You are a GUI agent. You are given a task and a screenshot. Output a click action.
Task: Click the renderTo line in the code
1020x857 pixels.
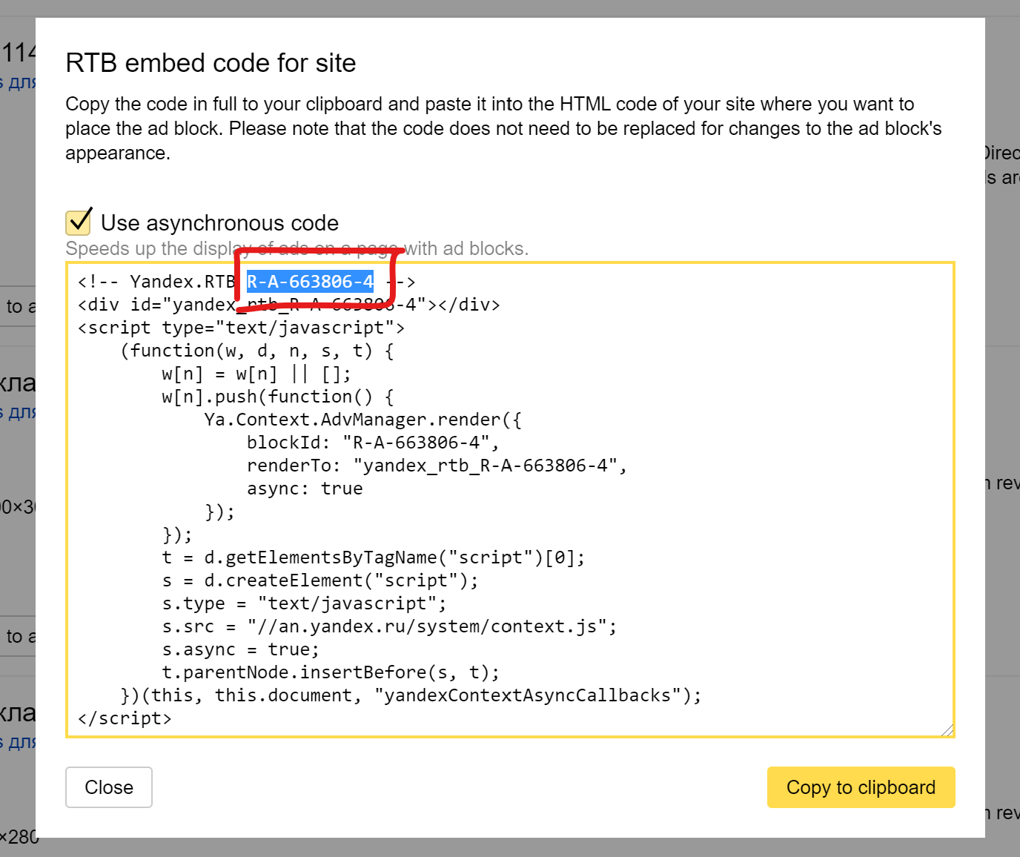437,466
